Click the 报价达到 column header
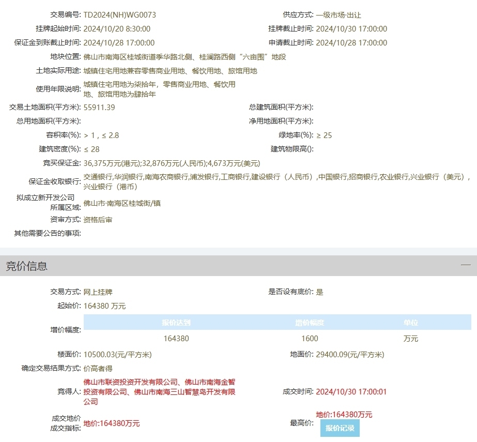This screenshot has height=442, width=477. 176,323
